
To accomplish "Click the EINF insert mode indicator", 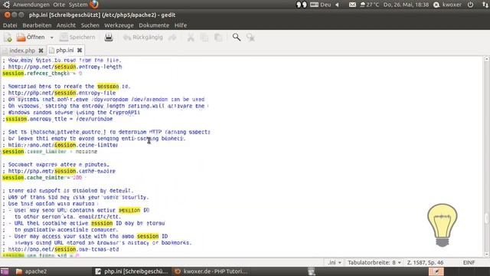I will (469, 262).
